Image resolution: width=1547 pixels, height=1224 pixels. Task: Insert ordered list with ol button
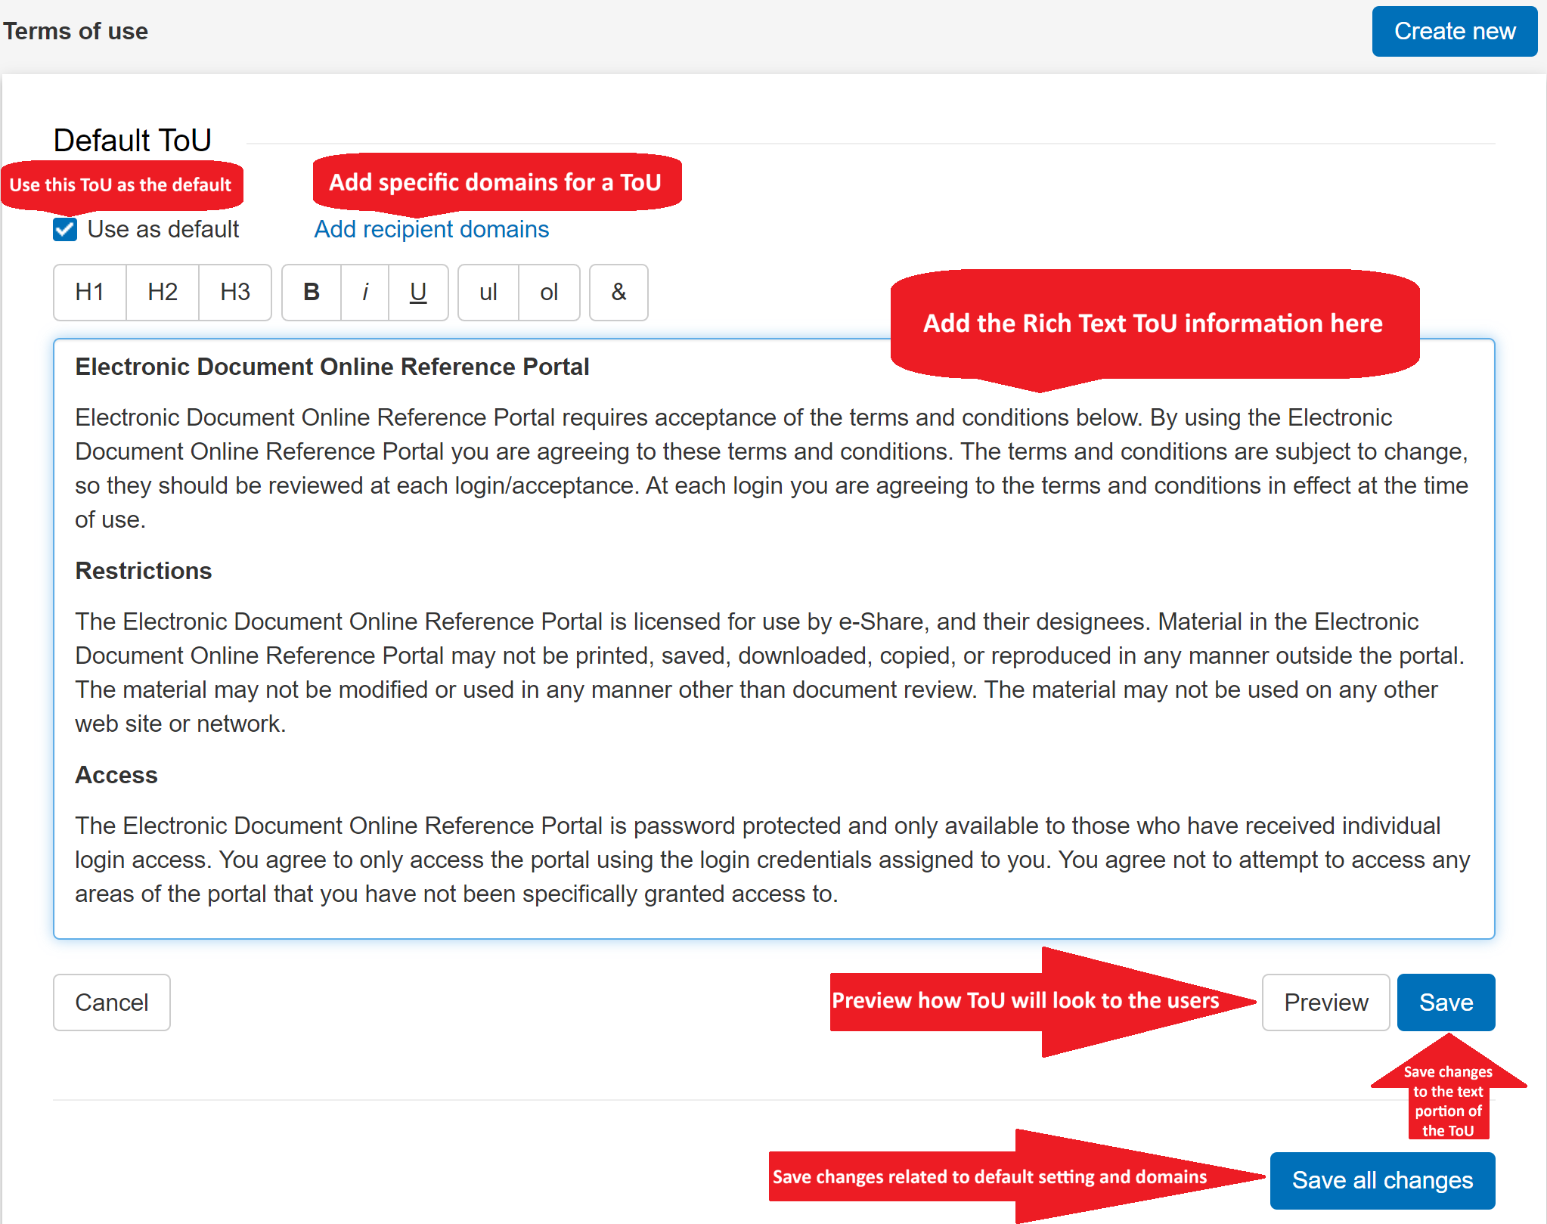[549, 293]
